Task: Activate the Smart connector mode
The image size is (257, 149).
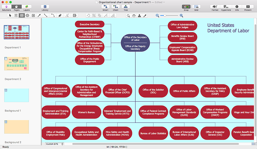Action: [105, 7]
